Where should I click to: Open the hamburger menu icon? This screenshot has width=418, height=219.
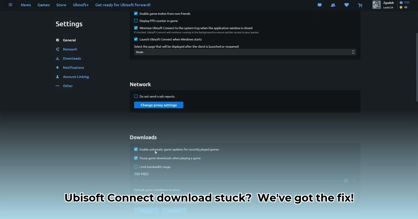10,5
